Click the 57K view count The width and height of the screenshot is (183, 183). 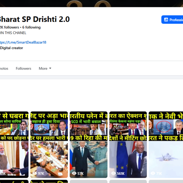pyautogui.click(x=81, y=174)
